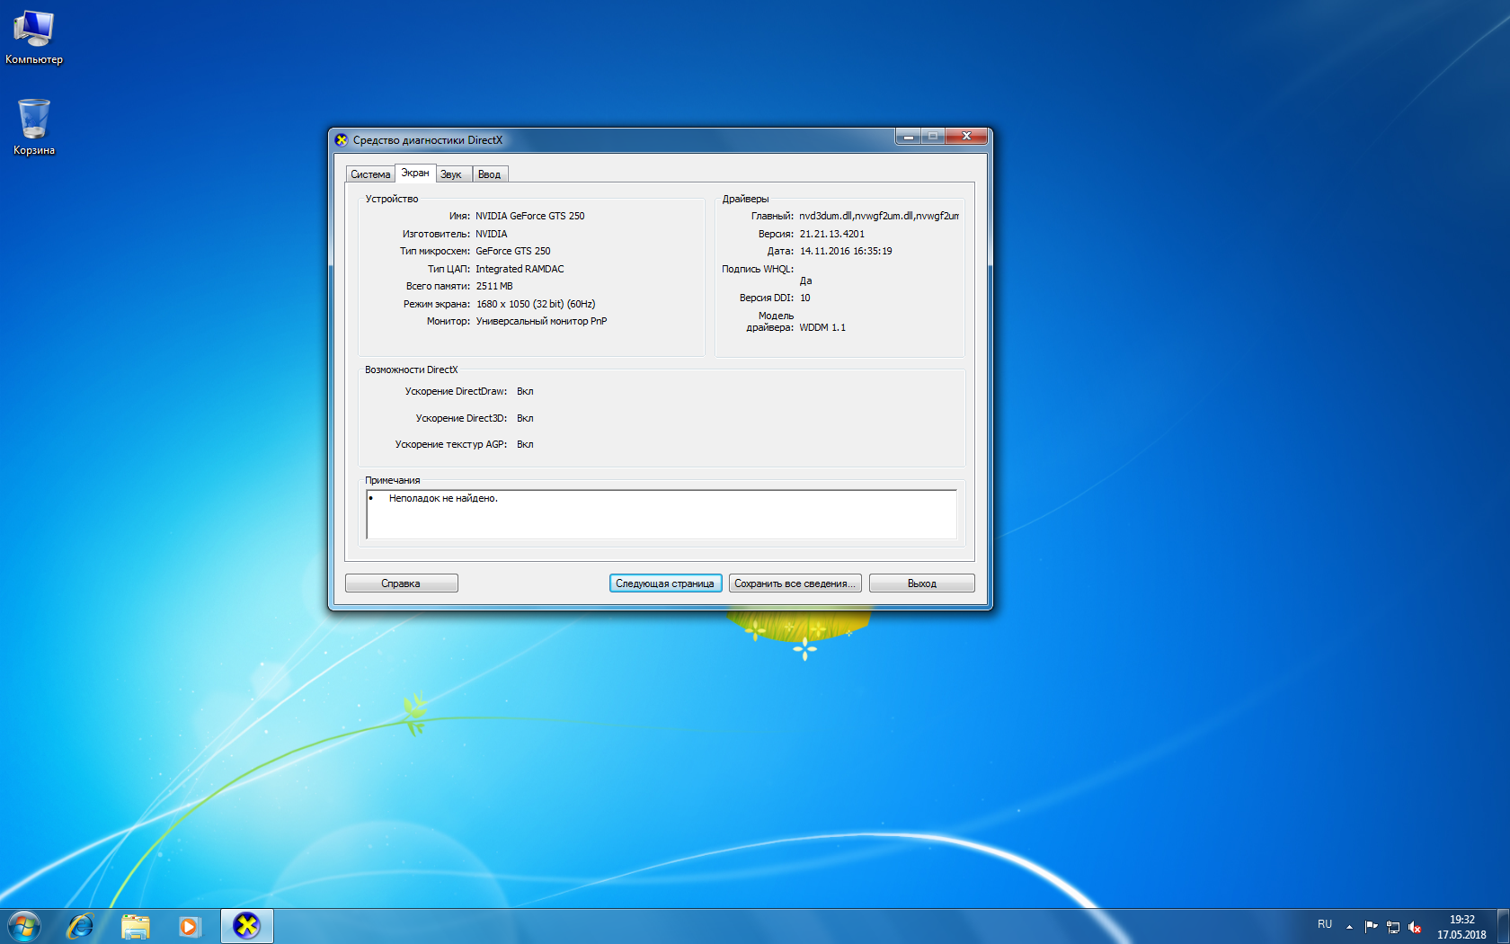Open the Windows Start orb
The height and width of the screenshot is (944, 1510).
24,926
